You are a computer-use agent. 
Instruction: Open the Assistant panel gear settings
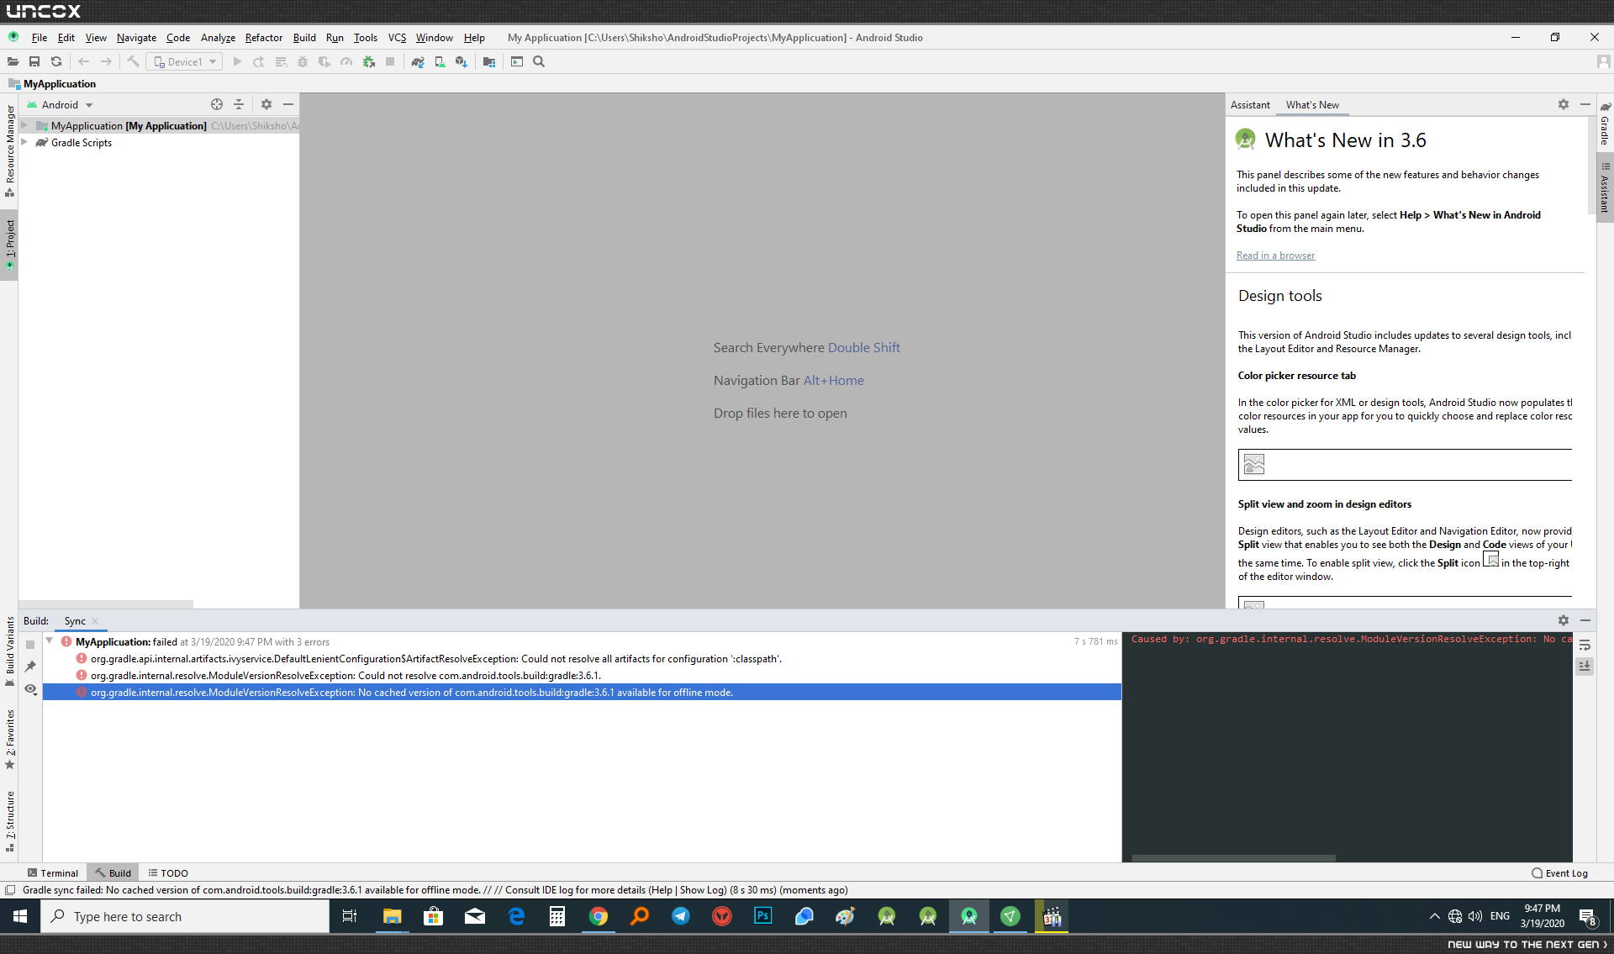click(1564, 104)
